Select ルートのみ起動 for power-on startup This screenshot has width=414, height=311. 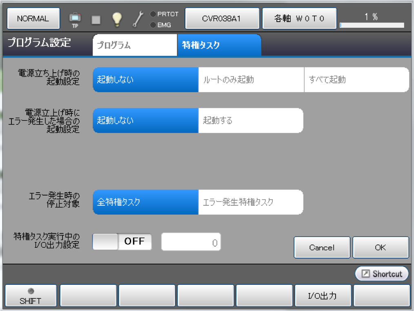tap(251, 80)
